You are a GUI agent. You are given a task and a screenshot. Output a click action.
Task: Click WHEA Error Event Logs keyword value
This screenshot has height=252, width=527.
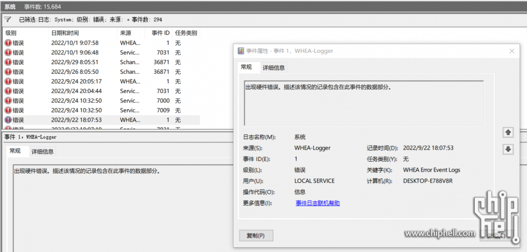point(432,170)
